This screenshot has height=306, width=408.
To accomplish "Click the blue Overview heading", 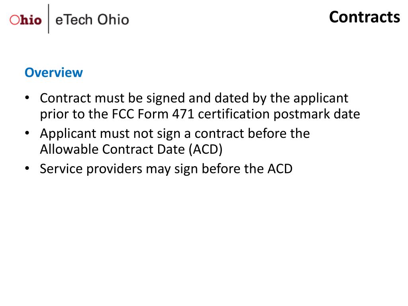I will tap(54, 73).
